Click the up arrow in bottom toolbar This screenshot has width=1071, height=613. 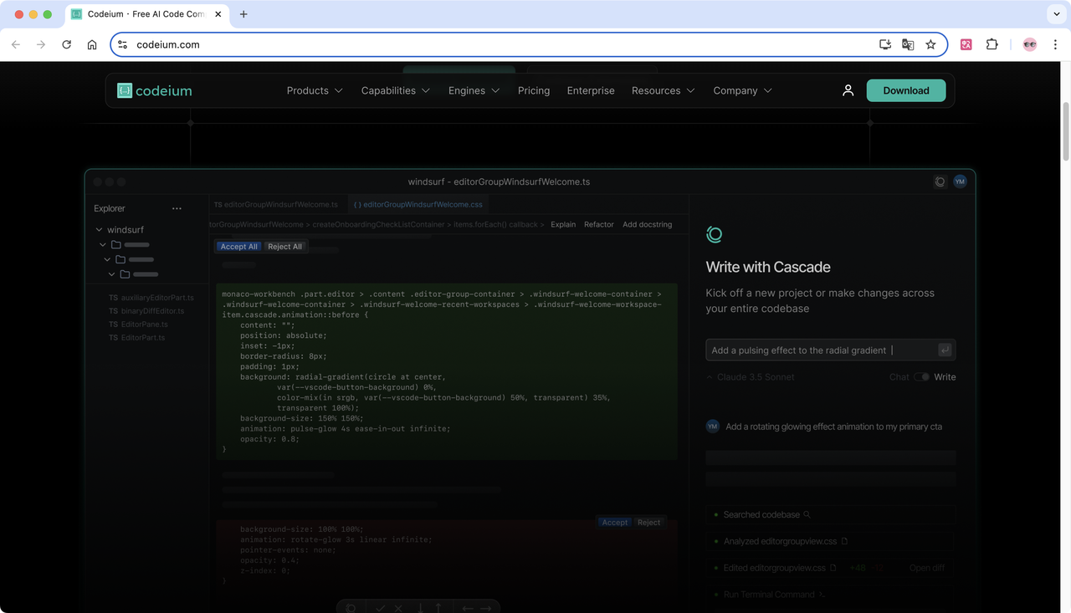click(438, 609)
